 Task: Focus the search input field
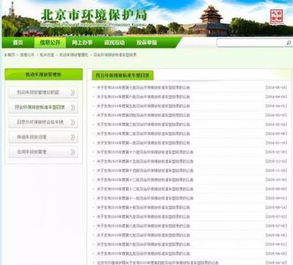click(251, 42)
